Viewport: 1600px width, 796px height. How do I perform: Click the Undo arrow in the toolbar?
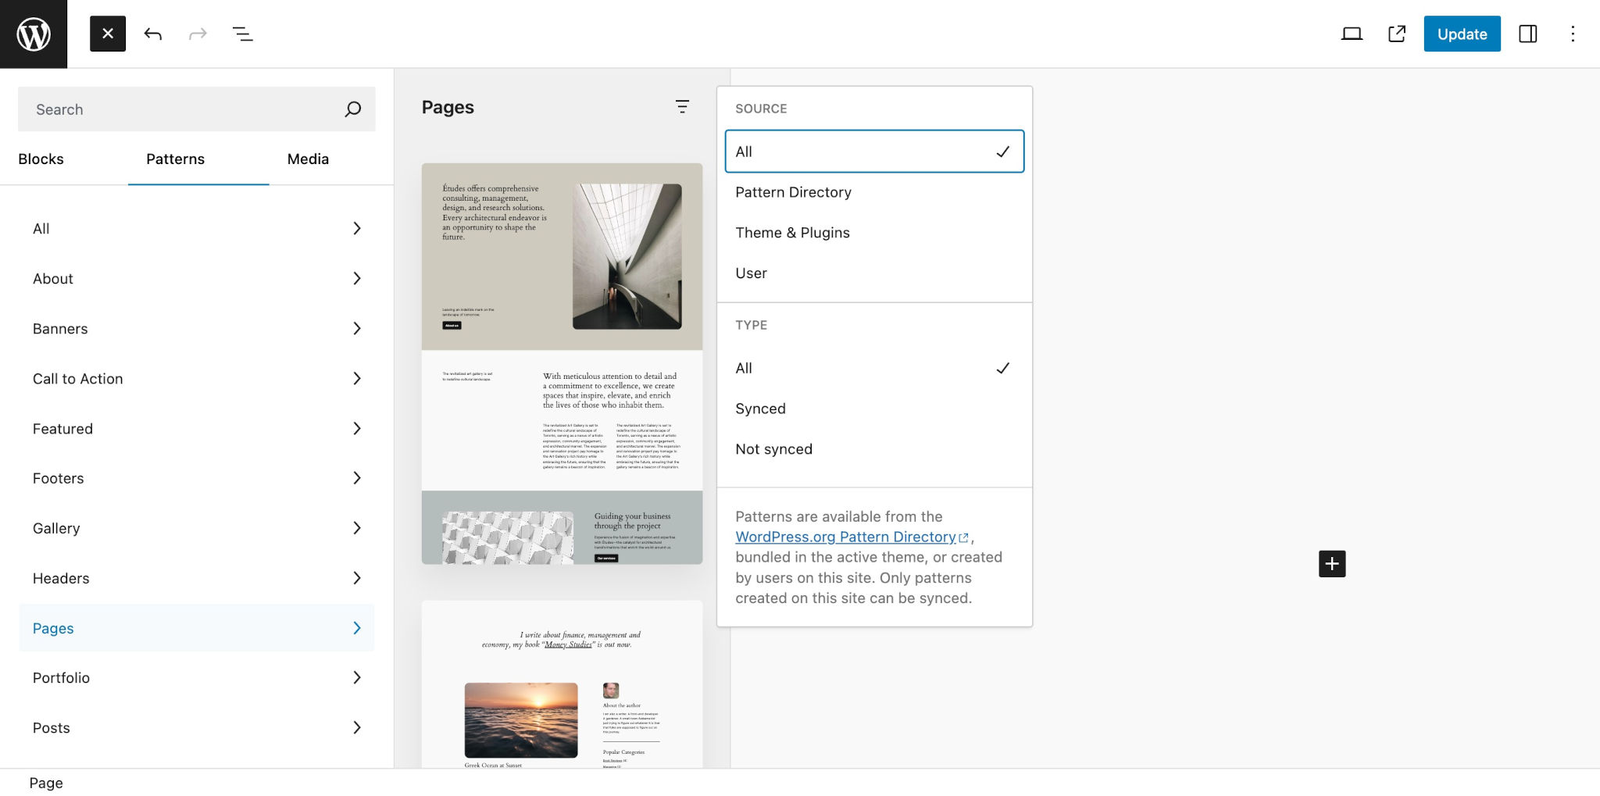point(153,34)
